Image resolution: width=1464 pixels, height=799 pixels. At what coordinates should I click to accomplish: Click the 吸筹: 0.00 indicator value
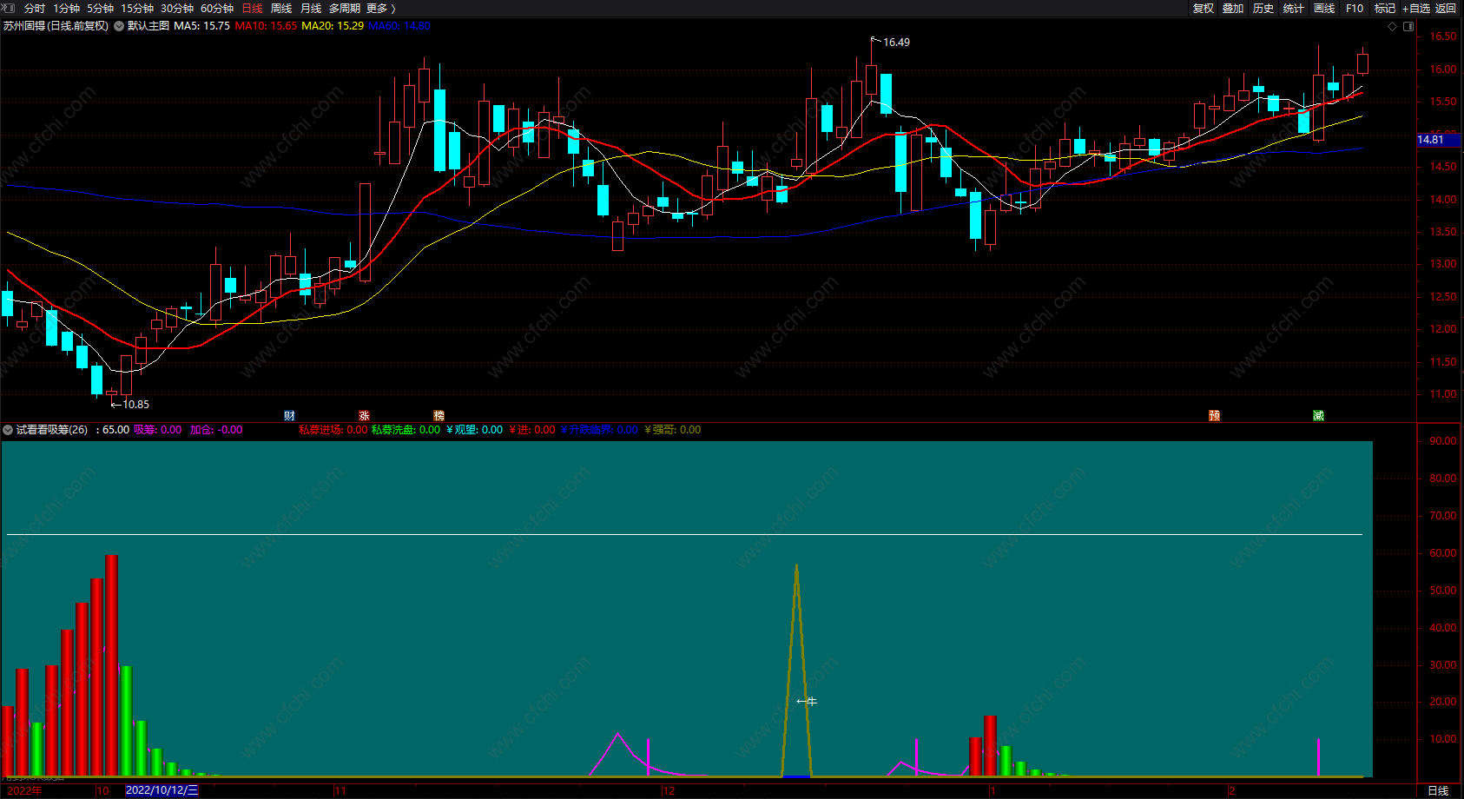point(158,430)
